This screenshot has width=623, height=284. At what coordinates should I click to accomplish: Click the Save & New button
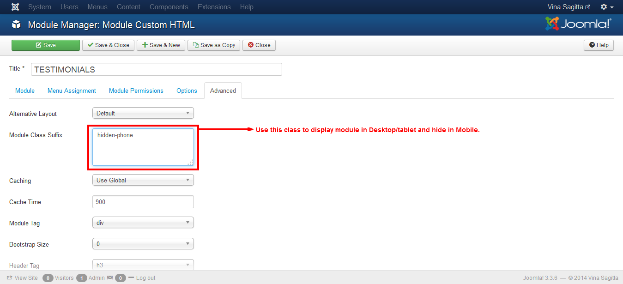(161, 45)
